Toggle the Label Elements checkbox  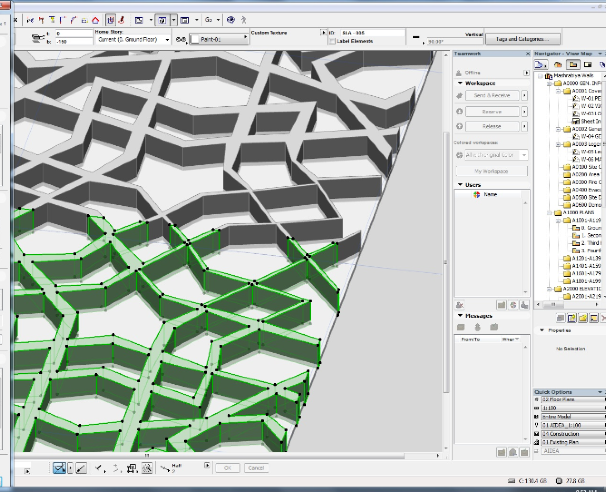(332, 41)
